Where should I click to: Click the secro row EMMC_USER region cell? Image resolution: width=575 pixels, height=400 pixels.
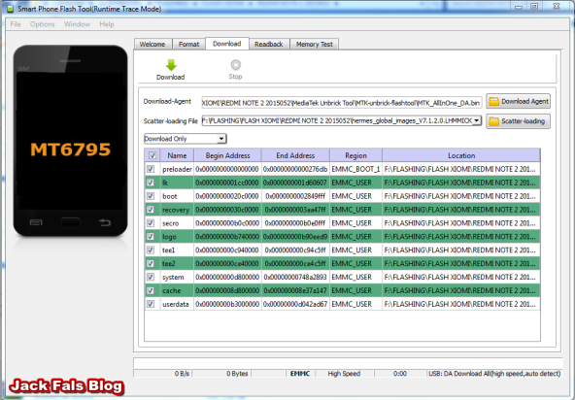click(x=355, y=223)
